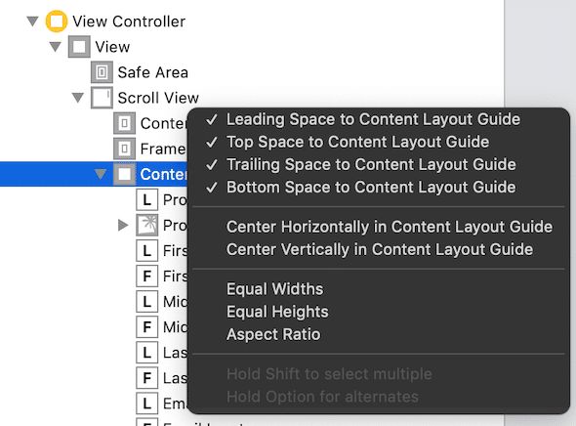Click the Content Layout Guide icon under Scroll View
The image size is (576, 426).
124,123
